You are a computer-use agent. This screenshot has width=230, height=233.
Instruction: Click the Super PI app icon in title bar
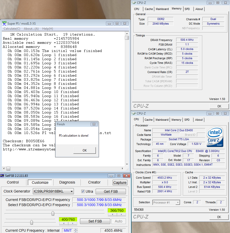click(x=4, y=24)
